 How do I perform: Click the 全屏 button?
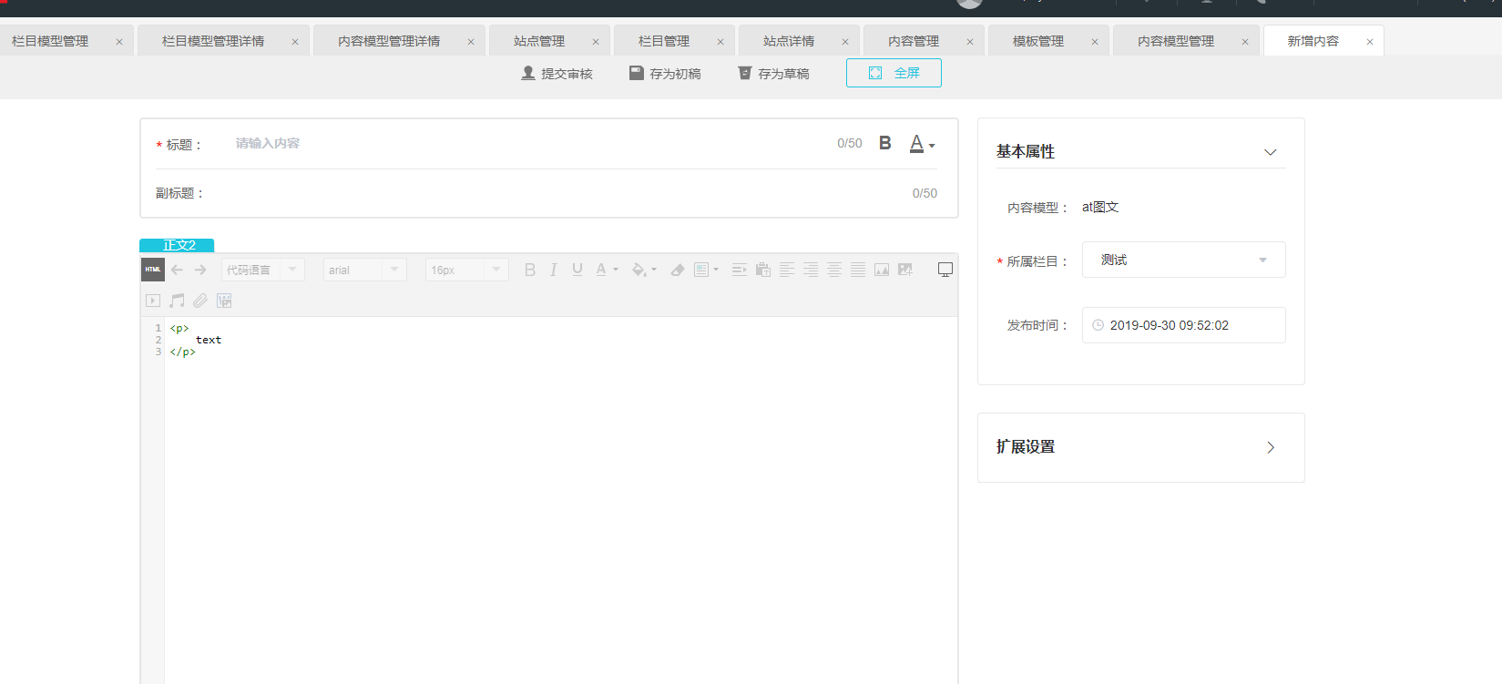point(894,73)
